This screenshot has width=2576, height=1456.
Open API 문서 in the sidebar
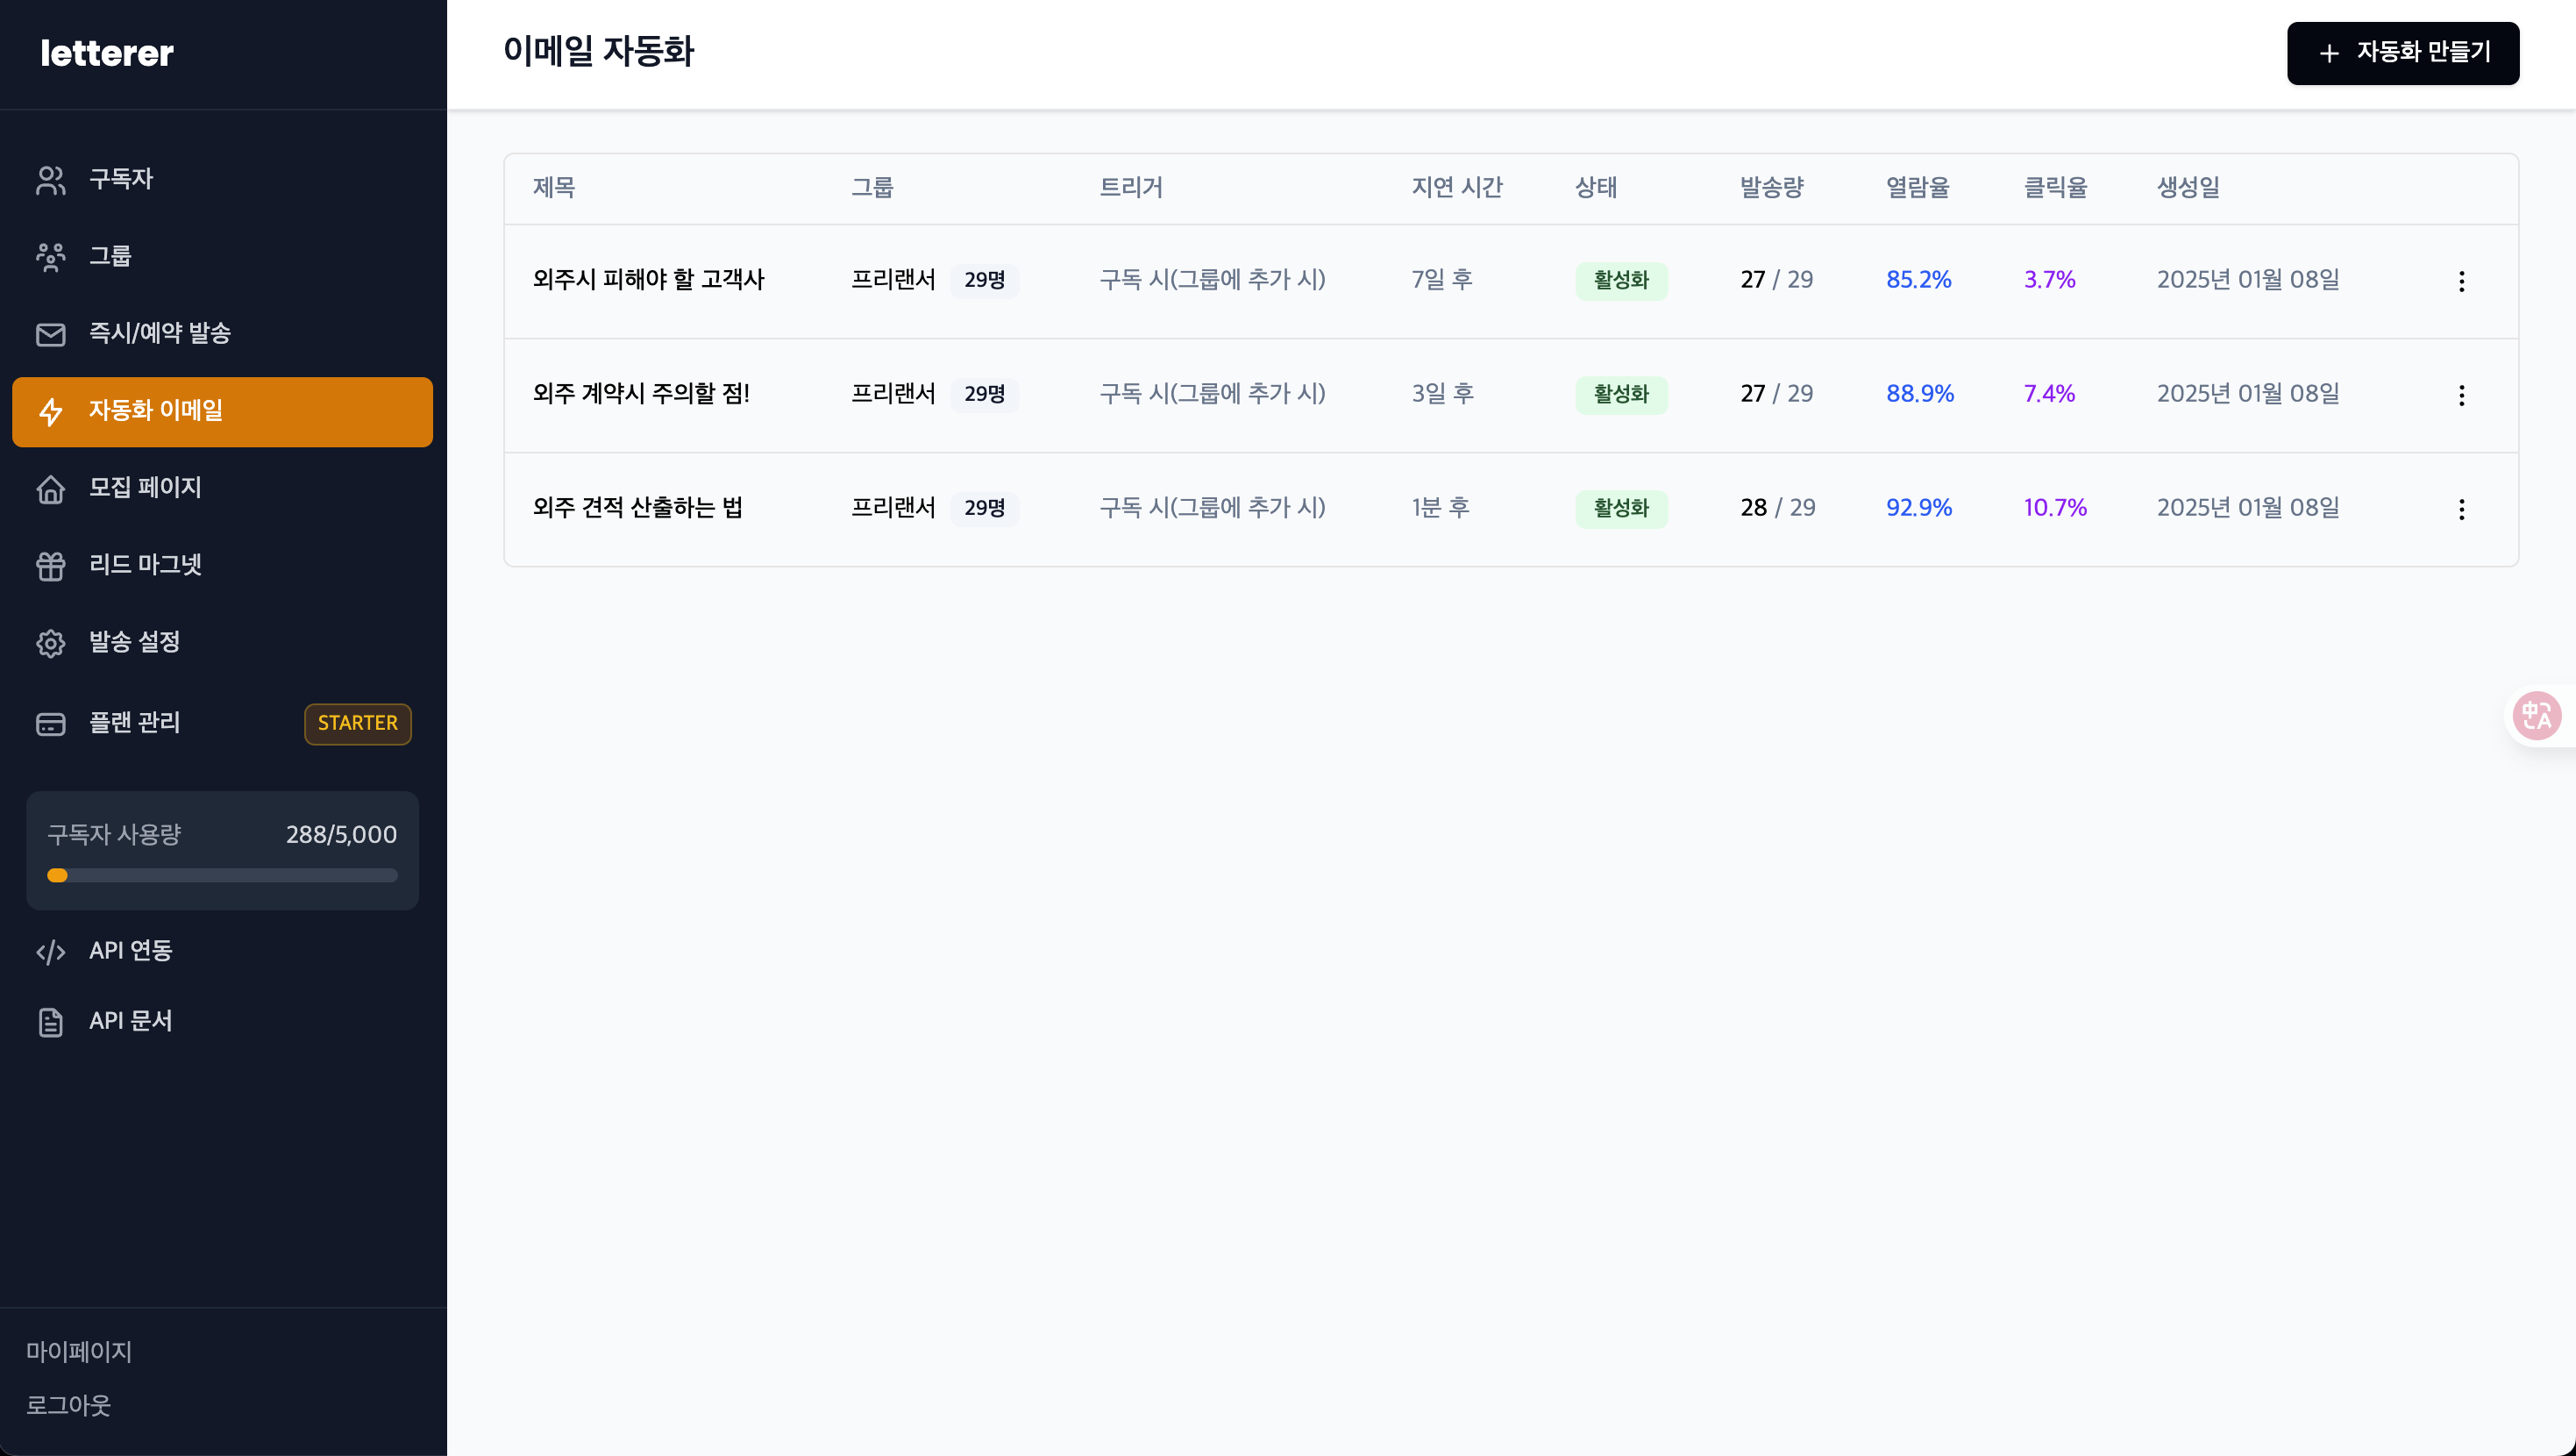pos(222,1022)
